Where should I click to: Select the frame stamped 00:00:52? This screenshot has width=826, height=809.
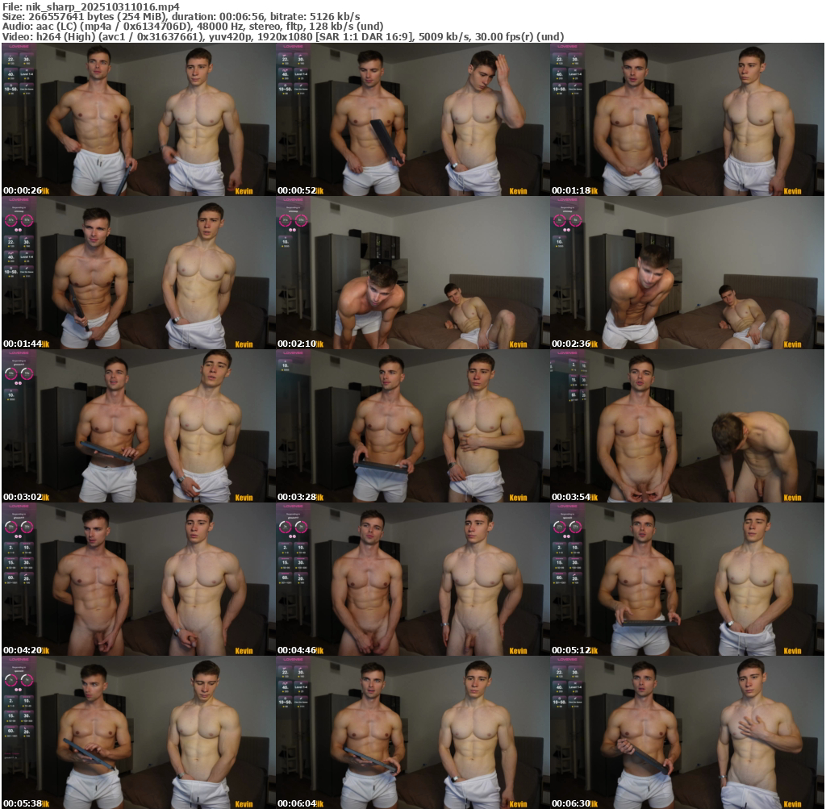[412, 119]
